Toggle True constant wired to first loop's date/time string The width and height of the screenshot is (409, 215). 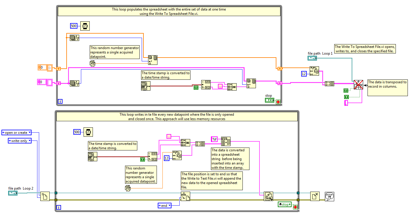click(196, 88)
